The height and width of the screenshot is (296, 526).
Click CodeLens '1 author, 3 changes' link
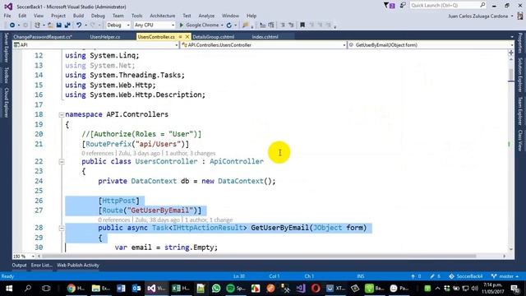tap(190, 154)
